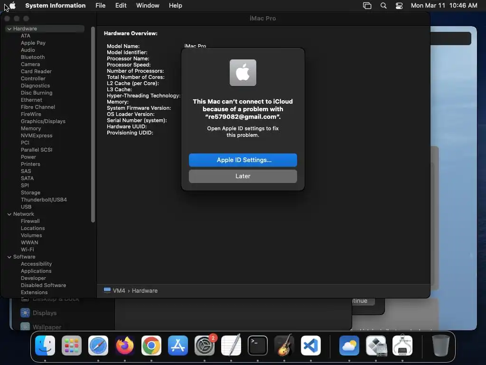Click the sidebar vertical scrollbar
The height and width of the screenshot is (365, 486).
93,125
